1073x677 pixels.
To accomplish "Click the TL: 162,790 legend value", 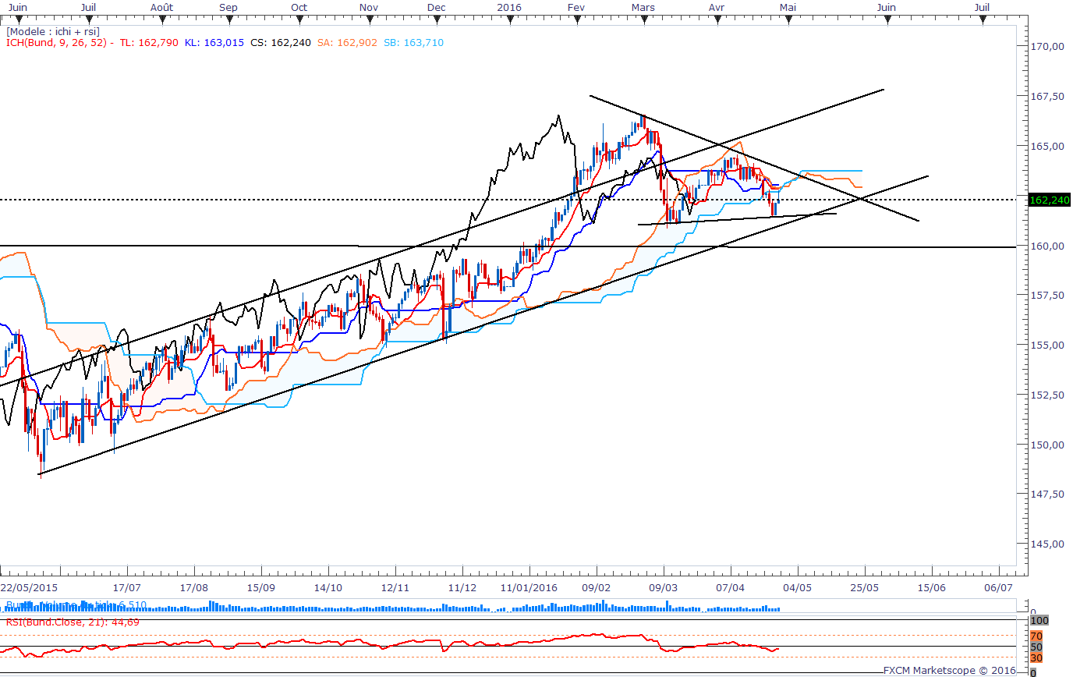I will 150,42.
